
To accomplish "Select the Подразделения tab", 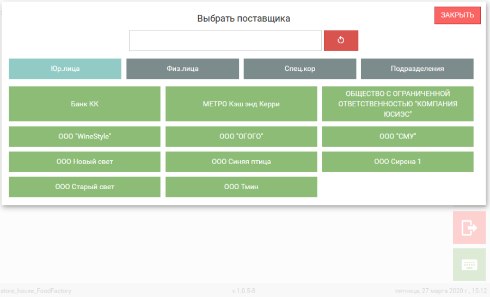I will coord(417,69).
